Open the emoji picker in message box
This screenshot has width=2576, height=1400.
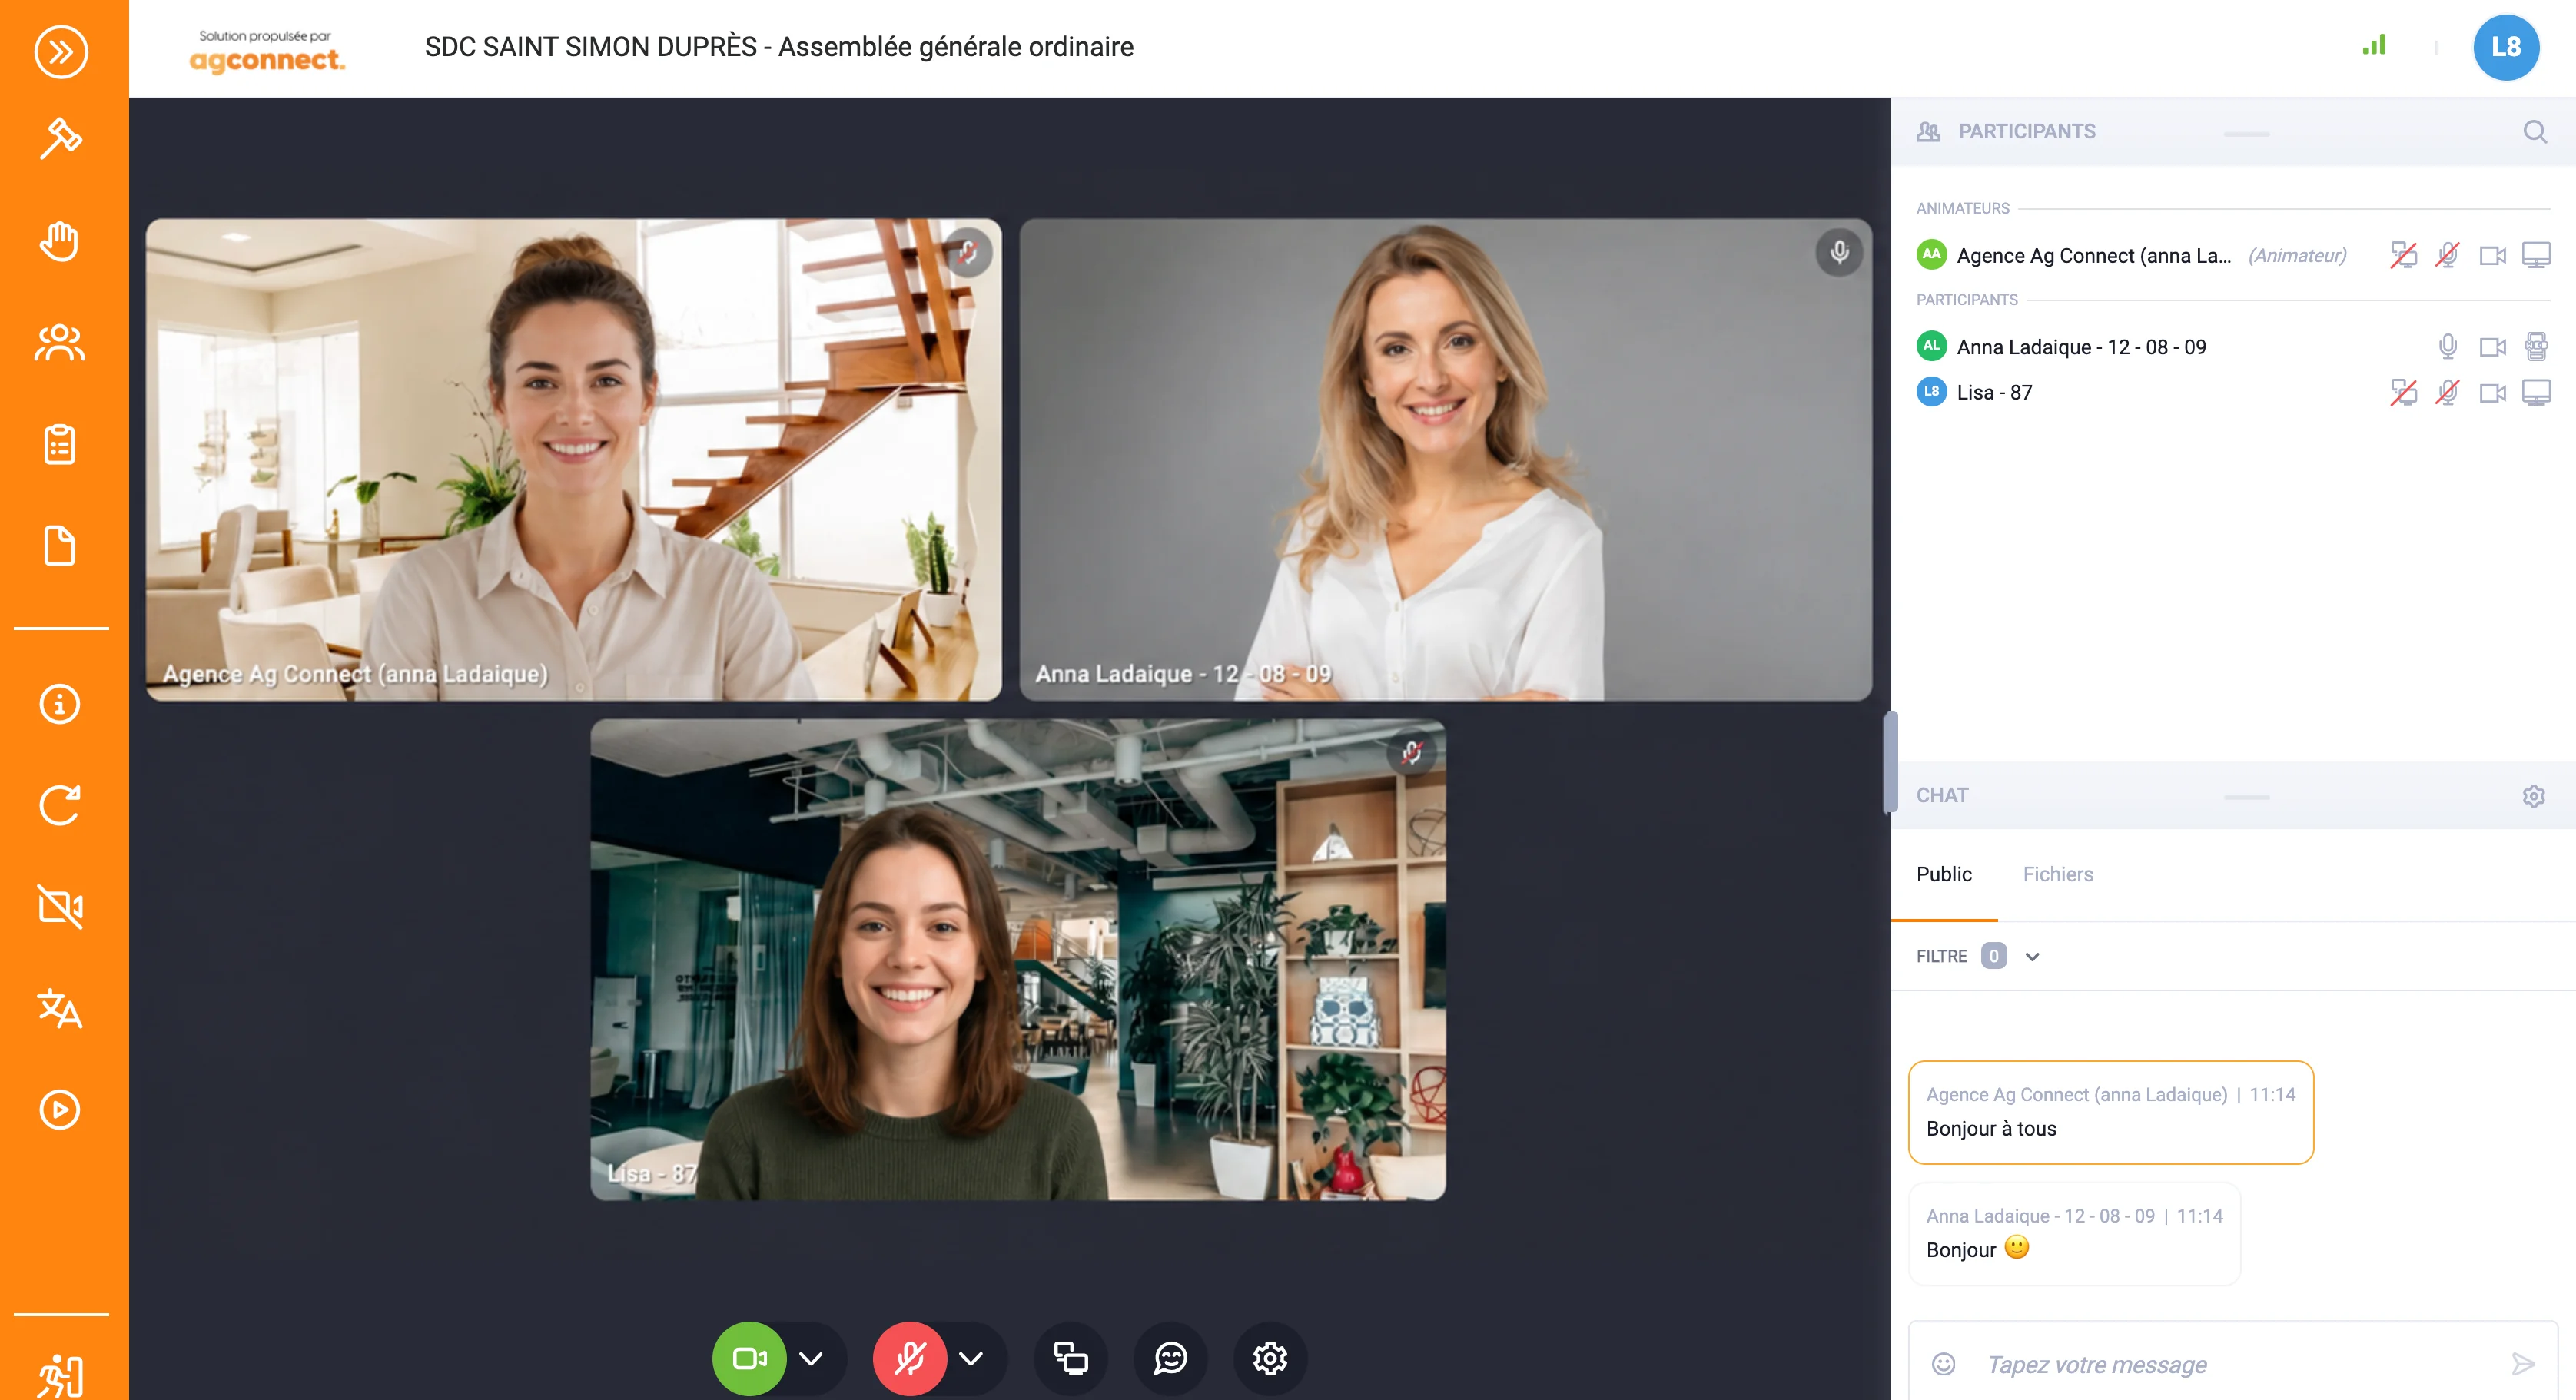[x=1943, y=1364]
